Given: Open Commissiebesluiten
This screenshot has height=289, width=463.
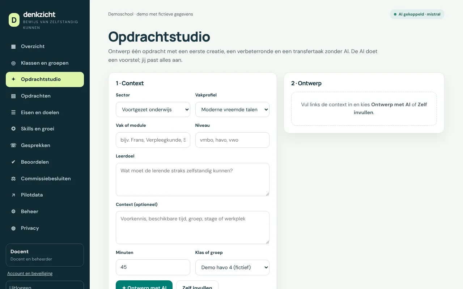Looking at the screenshot, I should [x=45, y=179].
